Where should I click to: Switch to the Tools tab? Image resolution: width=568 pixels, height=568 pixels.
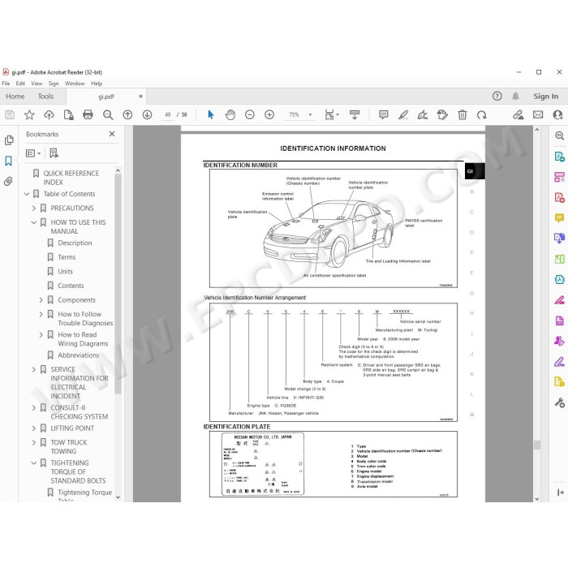45,97
